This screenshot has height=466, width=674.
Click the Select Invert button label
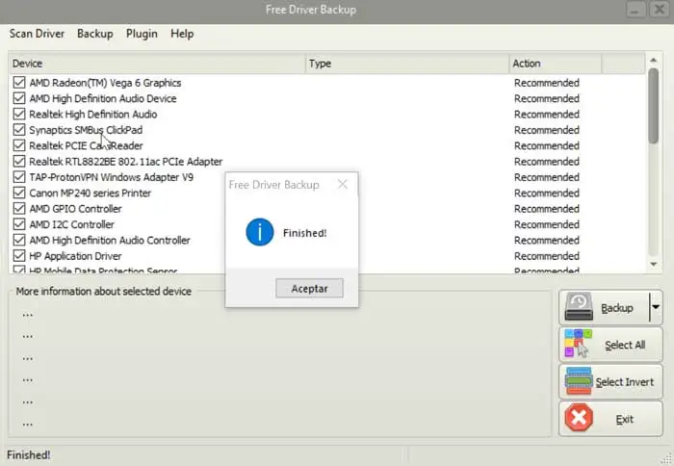point(625,381)
